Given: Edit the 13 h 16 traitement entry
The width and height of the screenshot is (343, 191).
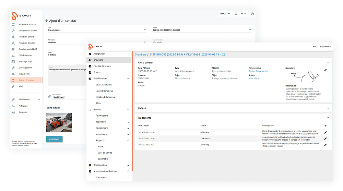Looking at the screenshot, I should (x=326, y=132).
